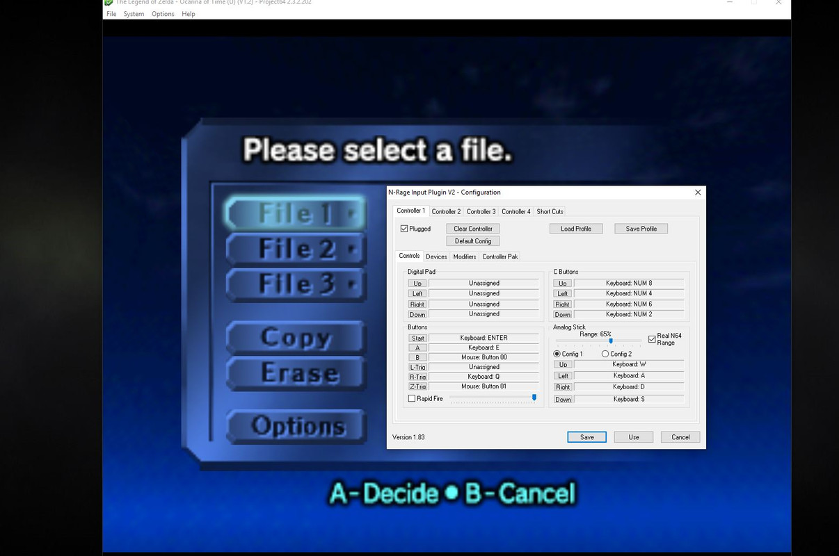Screen dimensions: 839x556
Task: Click the 'Keyboard: D' mapping field
Action: (629, 387)
